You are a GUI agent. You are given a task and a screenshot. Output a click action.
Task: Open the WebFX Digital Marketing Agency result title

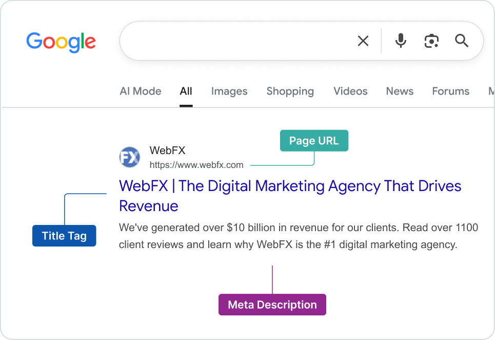[290, 196]
